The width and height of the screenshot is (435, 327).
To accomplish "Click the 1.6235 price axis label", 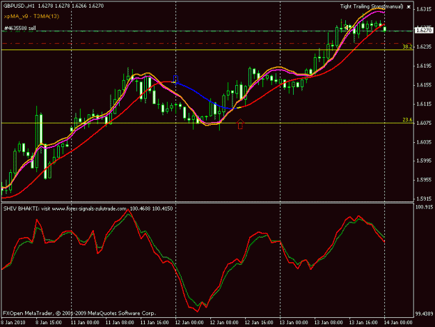I will click(x=424, y=47).
